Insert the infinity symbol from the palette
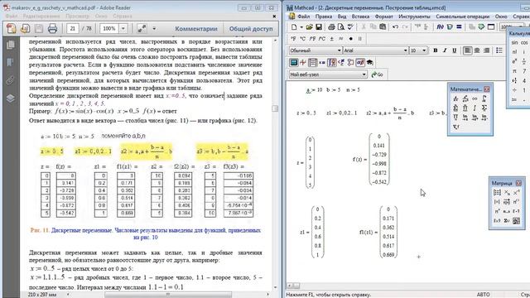This screenshot has height=298, width=530. [475, 99]
